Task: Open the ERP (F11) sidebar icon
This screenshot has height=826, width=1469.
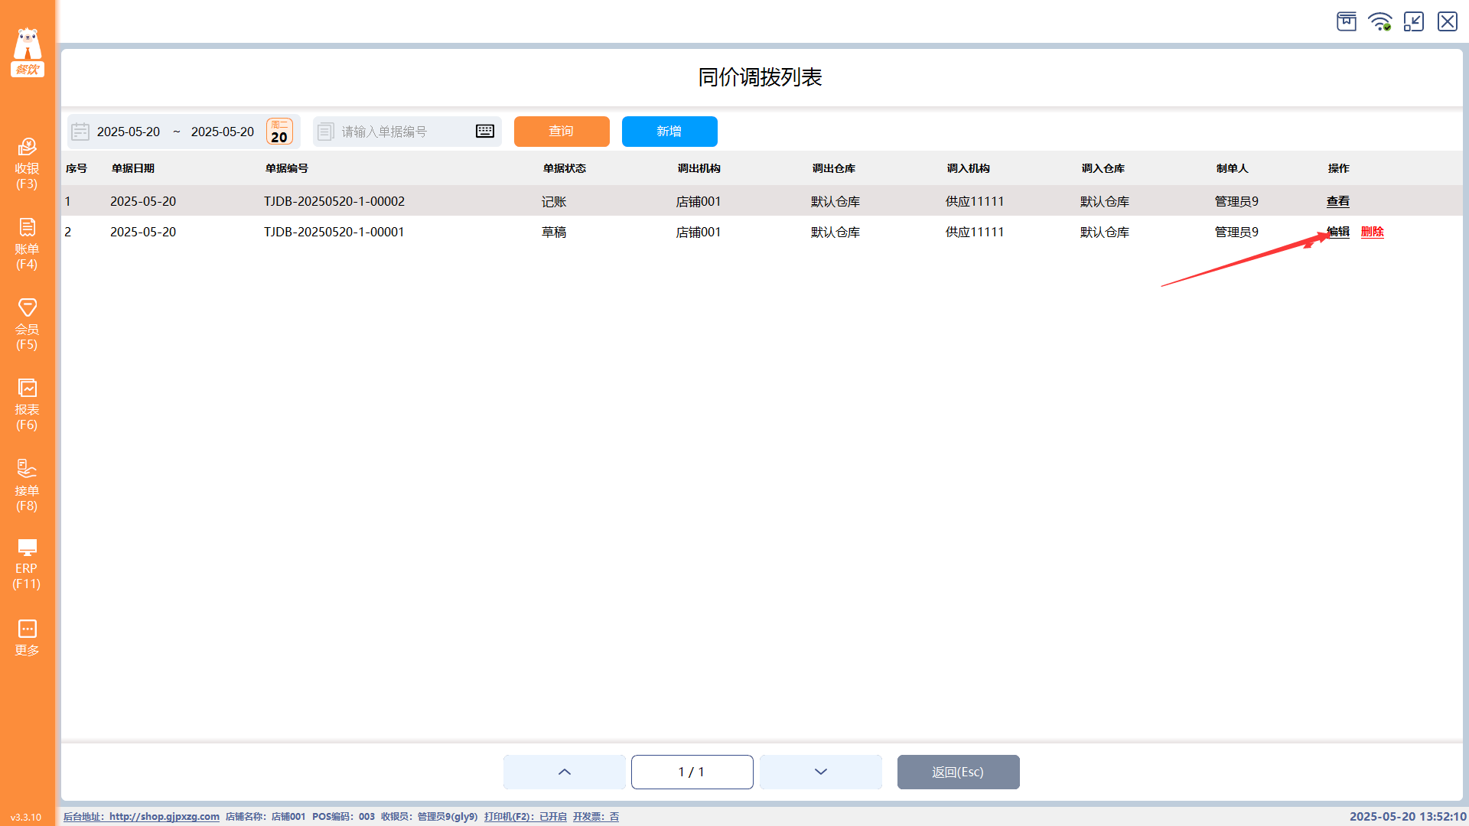Action: [27, 564]
